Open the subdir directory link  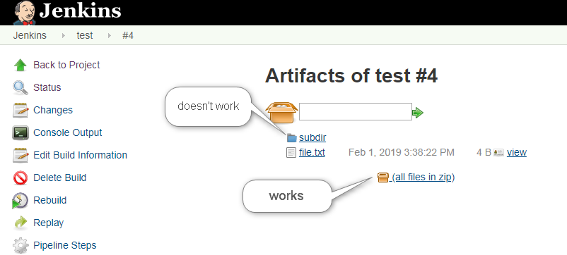(312, 137)
